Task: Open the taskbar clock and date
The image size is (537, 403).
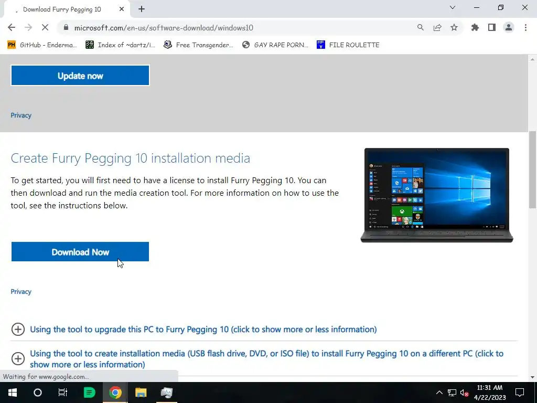Action: (x=490, y=393)
